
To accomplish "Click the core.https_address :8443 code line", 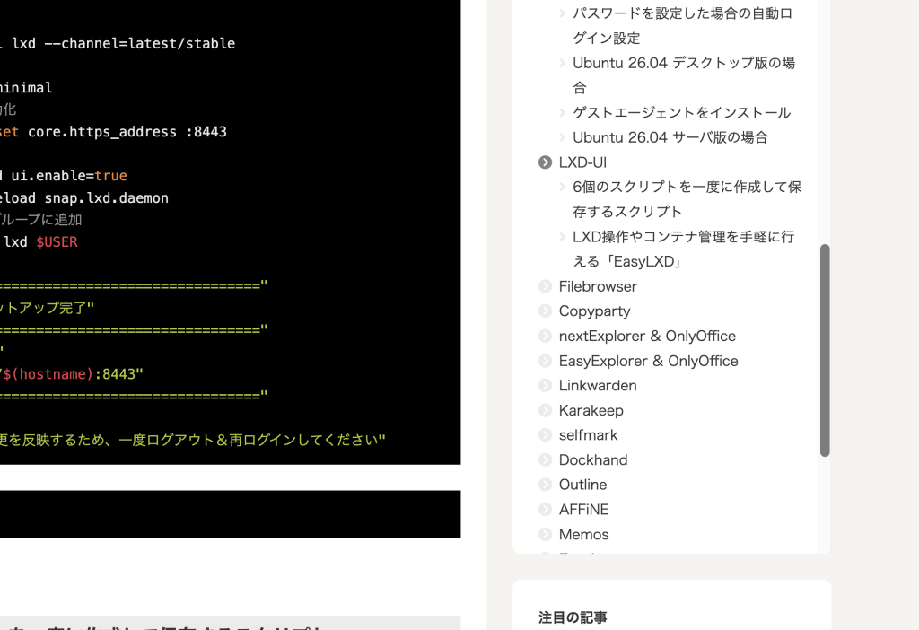I will (x=114, y=132).
